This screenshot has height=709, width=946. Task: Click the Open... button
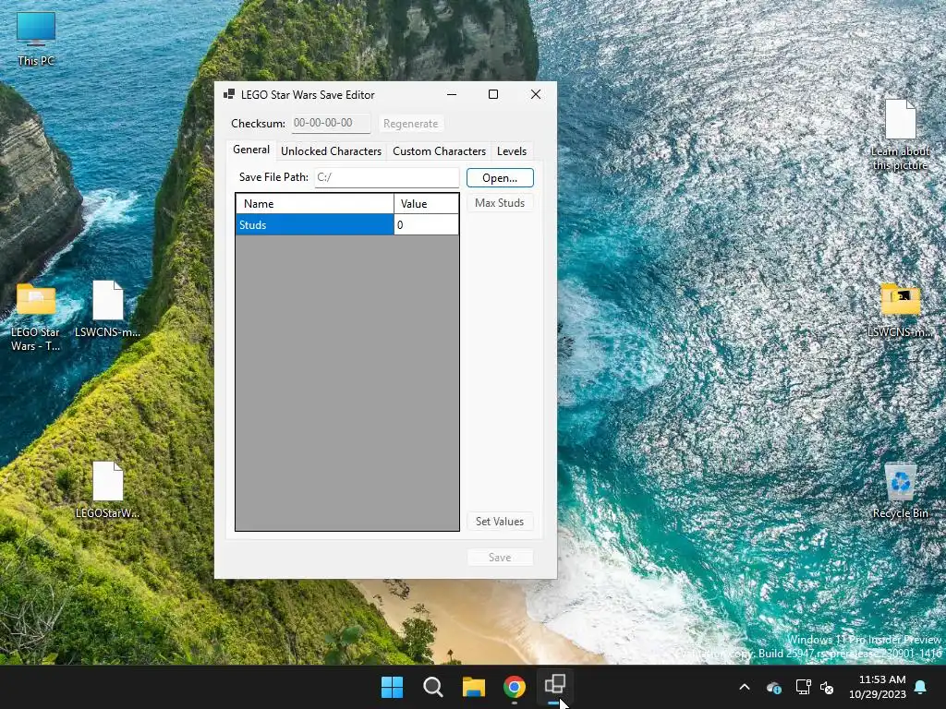tap(500, 178)
